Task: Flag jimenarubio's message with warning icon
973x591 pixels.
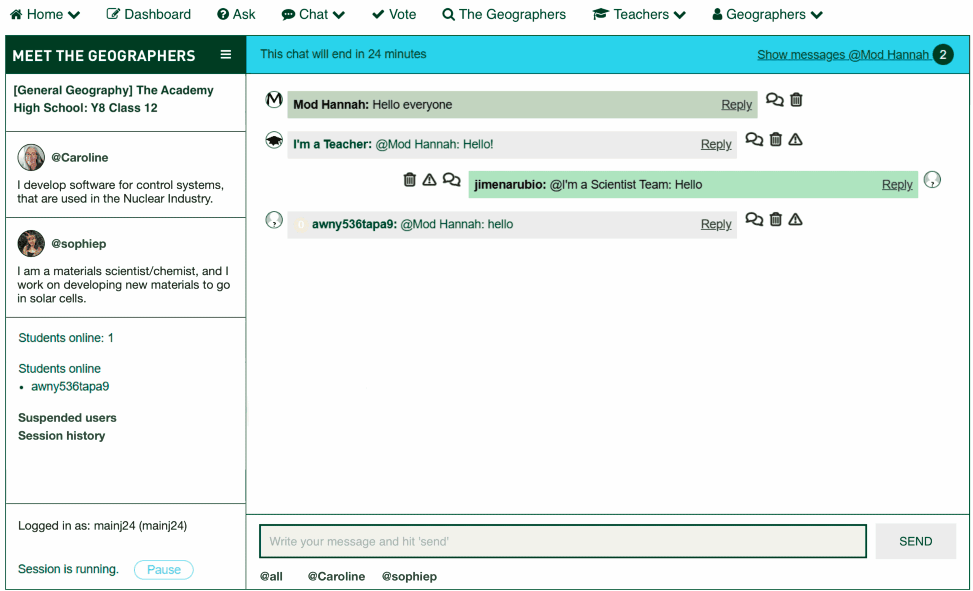Action: point(429,180)
